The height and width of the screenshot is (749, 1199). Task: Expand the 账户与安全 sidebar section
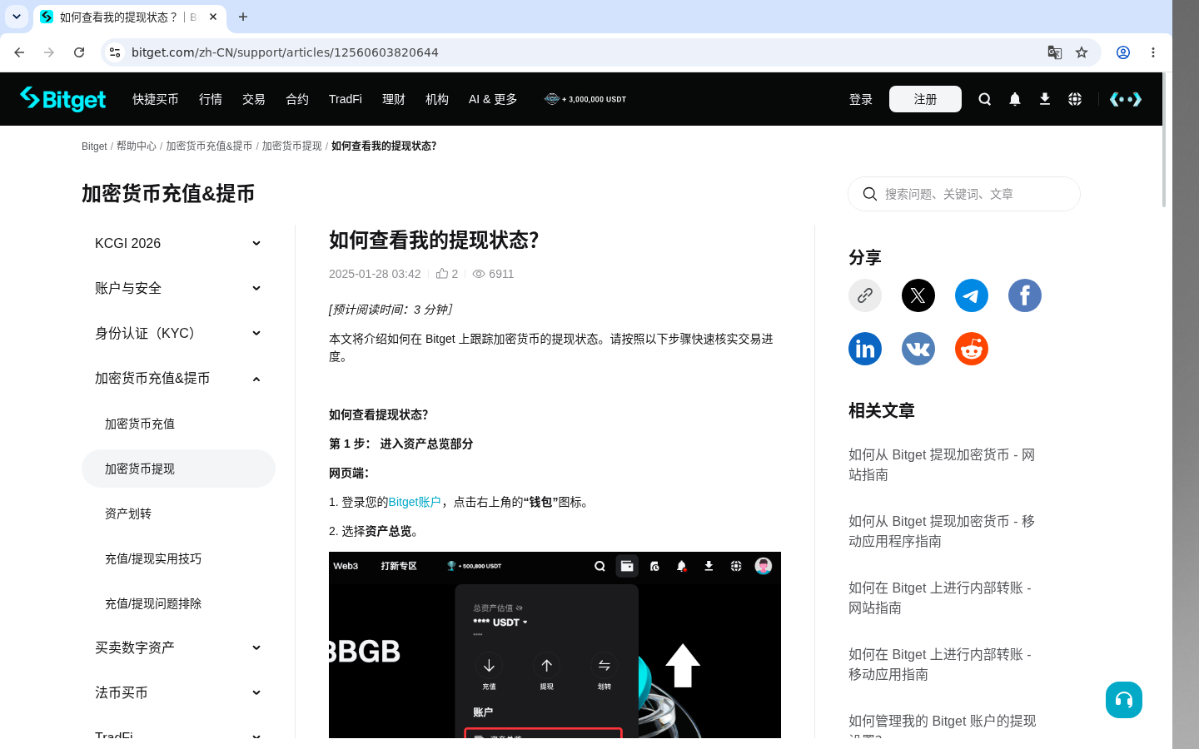pos(178,288)
